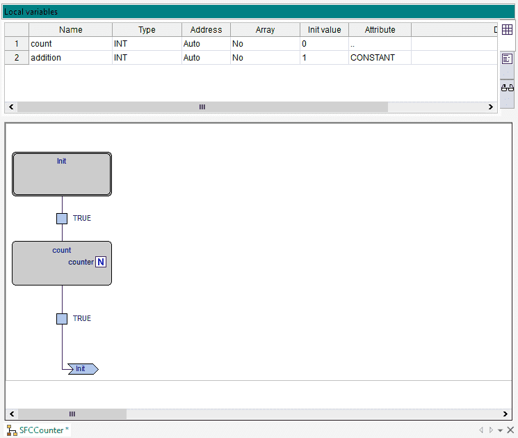Screen dimensions: 518x438
Task: Open the document tab list dropdown
Action: tap(500, 430)
